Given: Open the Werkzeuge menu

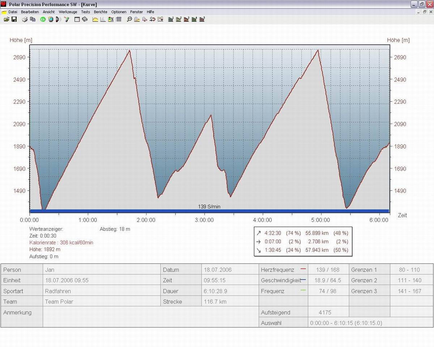Looking at the screenshot, I should [x=68, y=12].
